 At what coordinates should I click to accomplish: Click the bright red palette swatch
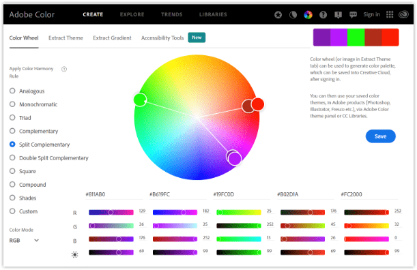pos(390,37)
